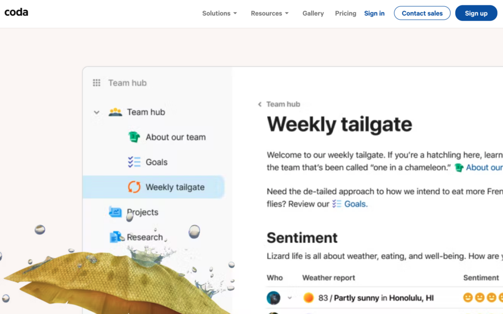
Task: Click the Team hub breadcrumb link
Action: coord(283,104)
